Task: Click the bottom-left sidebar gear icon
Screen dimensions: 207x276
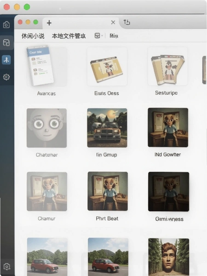Action: click(7, 266)
